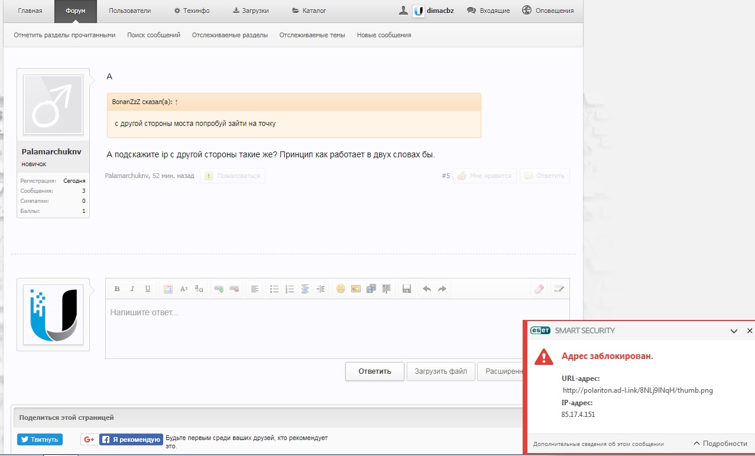Viewport: 755px width, 456px height.
Task: Expand the ESET Подробности details
Action: (x=720, y=444)
